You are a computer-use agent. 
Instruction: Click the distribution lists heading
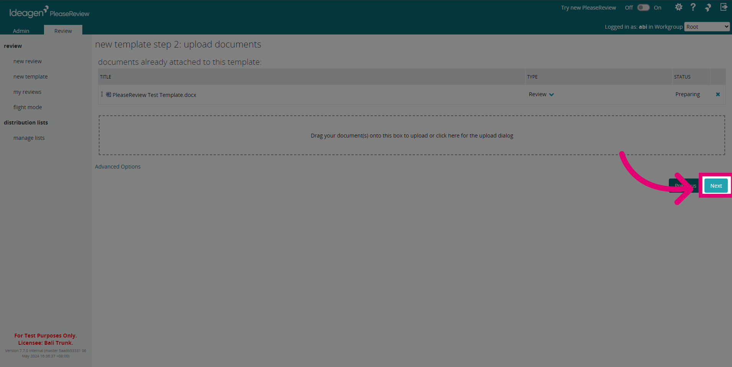(x=26, y=123)
